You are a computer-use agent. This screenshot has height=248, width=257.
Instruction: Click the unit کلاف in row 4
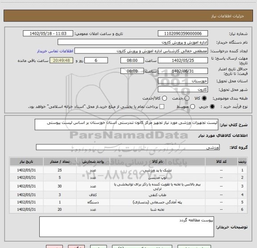pyautogui.click(x=93, y=195)
